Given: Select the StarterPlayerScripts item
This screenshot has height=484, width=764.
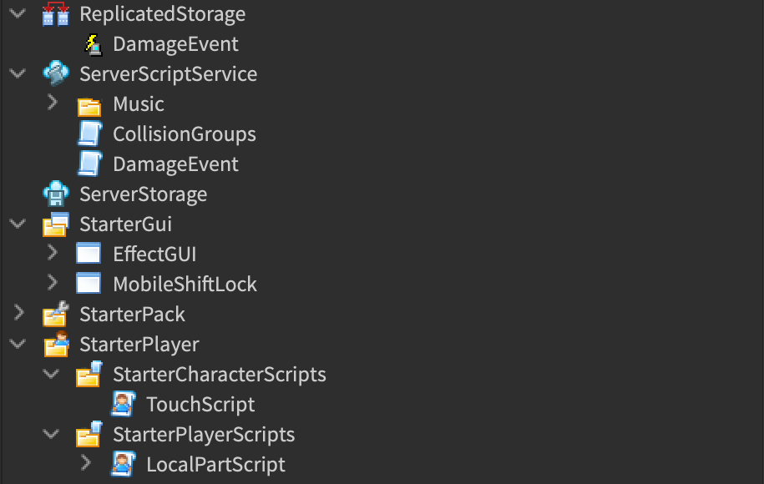Looking at the screenshot, I should [x=204, y=435].
